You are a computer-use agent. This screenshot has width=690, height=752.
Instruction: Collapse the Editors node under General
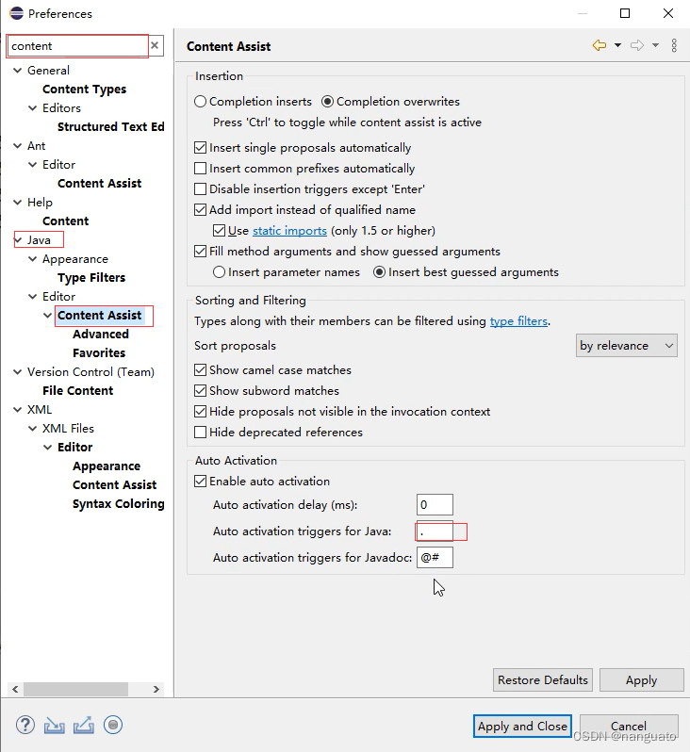click(x=33, y=108)
